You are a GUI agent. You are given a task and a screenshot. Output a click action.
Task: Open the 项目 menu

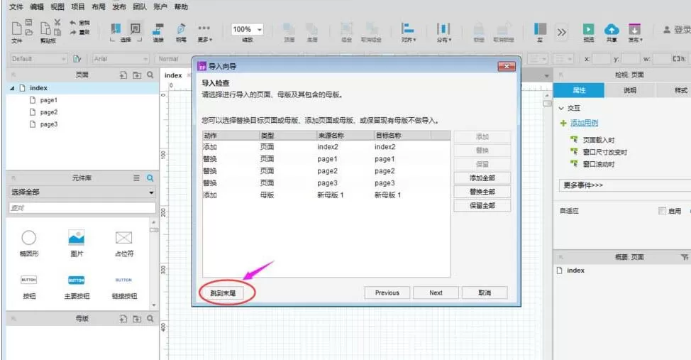(78, 6)
